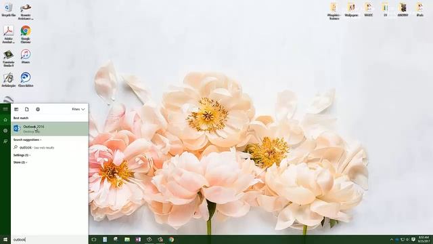Click the 'Search suggestions' heading

coord(27,140)
